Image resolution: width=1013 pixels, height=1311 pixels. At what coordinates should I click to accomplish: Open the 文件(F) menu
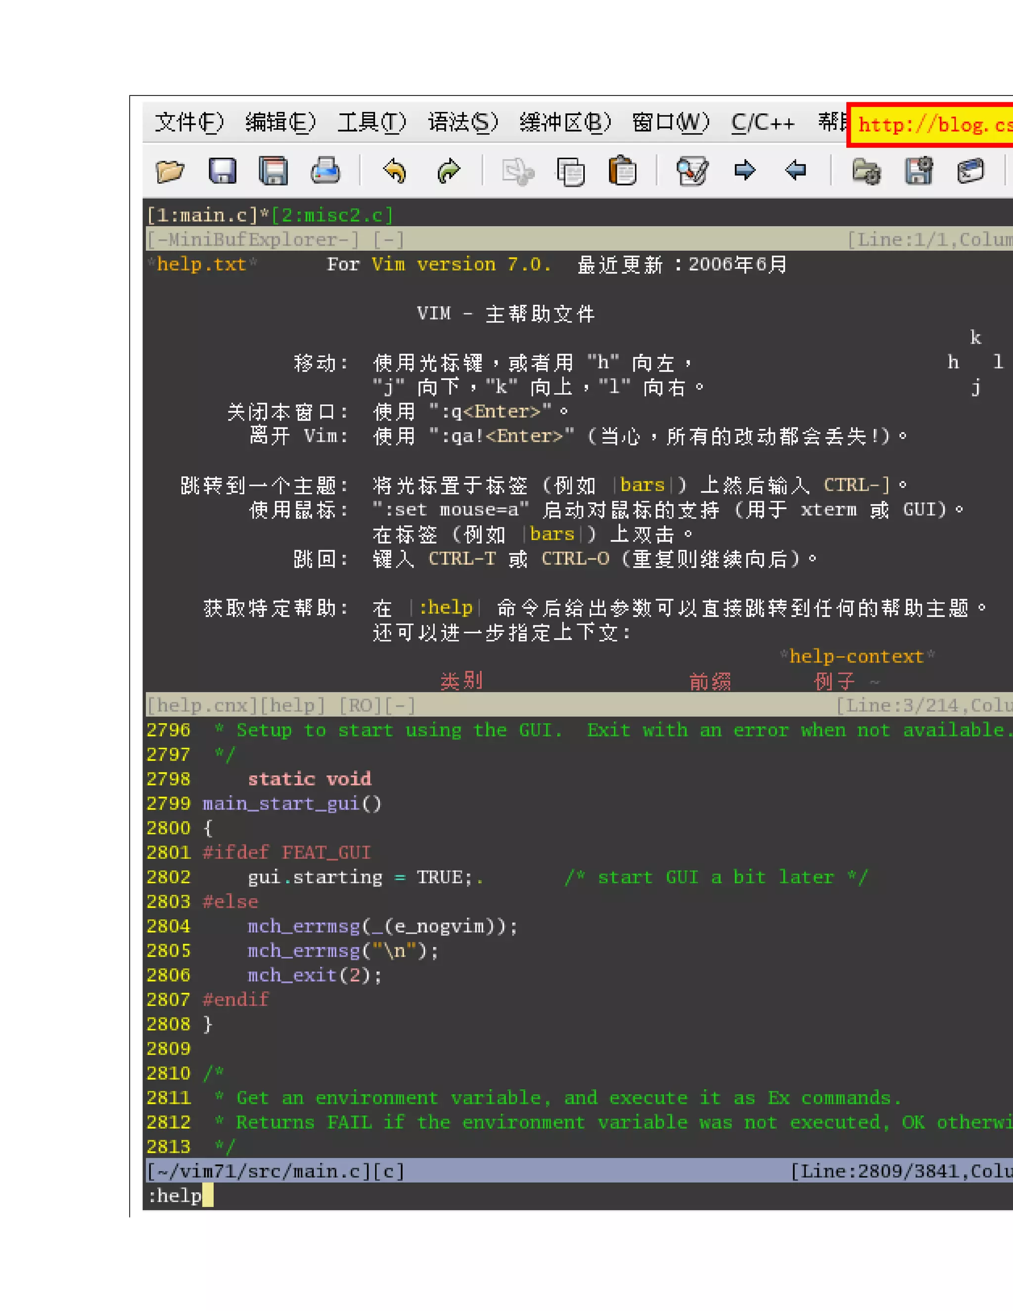pos(189,123)
